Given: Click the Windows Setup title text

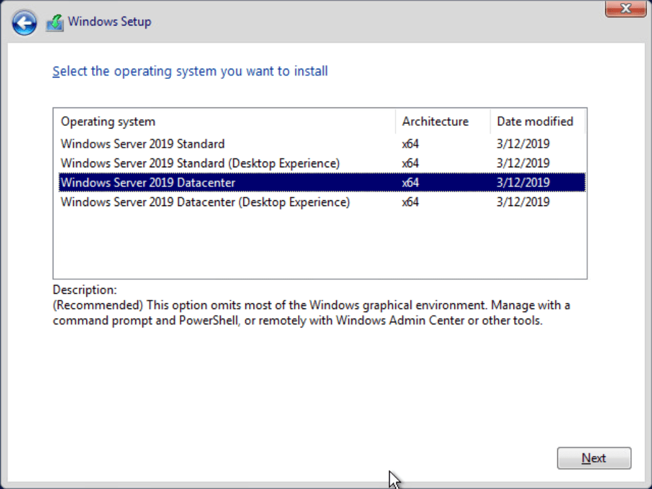Looking at the screenshot, I should pyautogui.click(x=109, y=22).
